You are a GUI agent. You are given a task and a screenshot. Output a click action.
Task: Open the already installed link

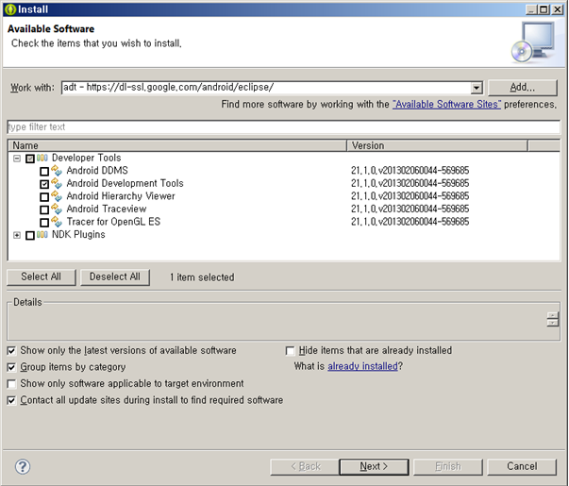pyautogui.click(x=363, y=366)
